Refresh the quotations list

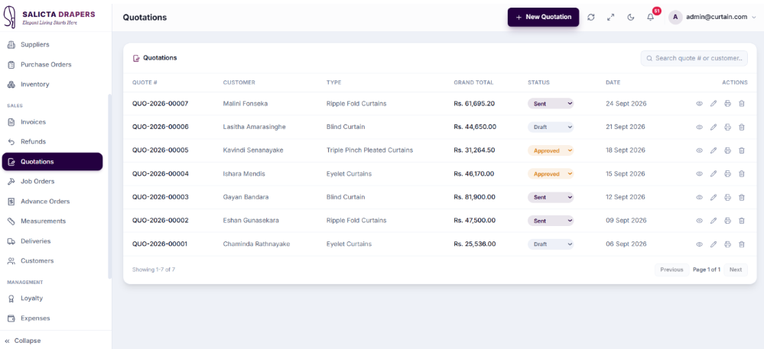coord(591,17)
